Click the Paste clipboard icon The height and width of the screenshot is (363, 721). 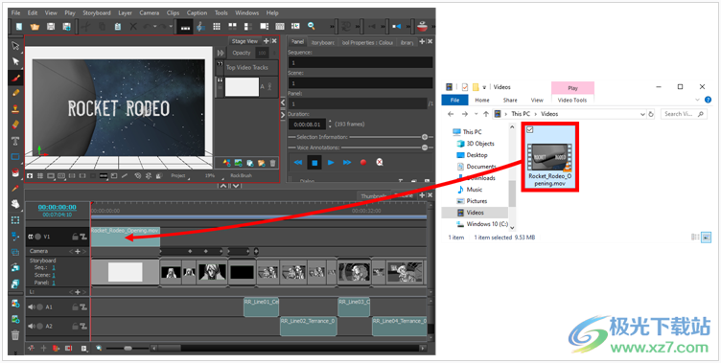[118, 27]
